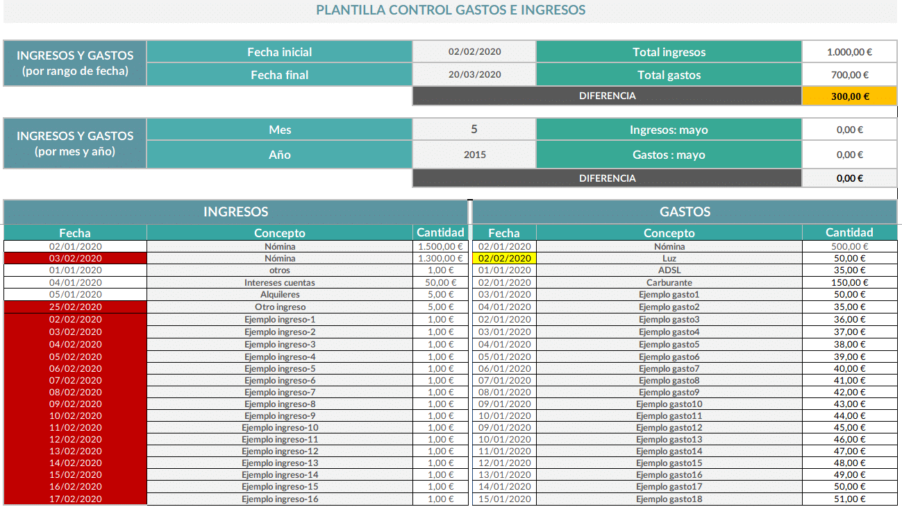This screenshot has height=507, width=902.
Task: Select the yellow highlighted 02/02/2020 gastos cell
Action: 504,258
